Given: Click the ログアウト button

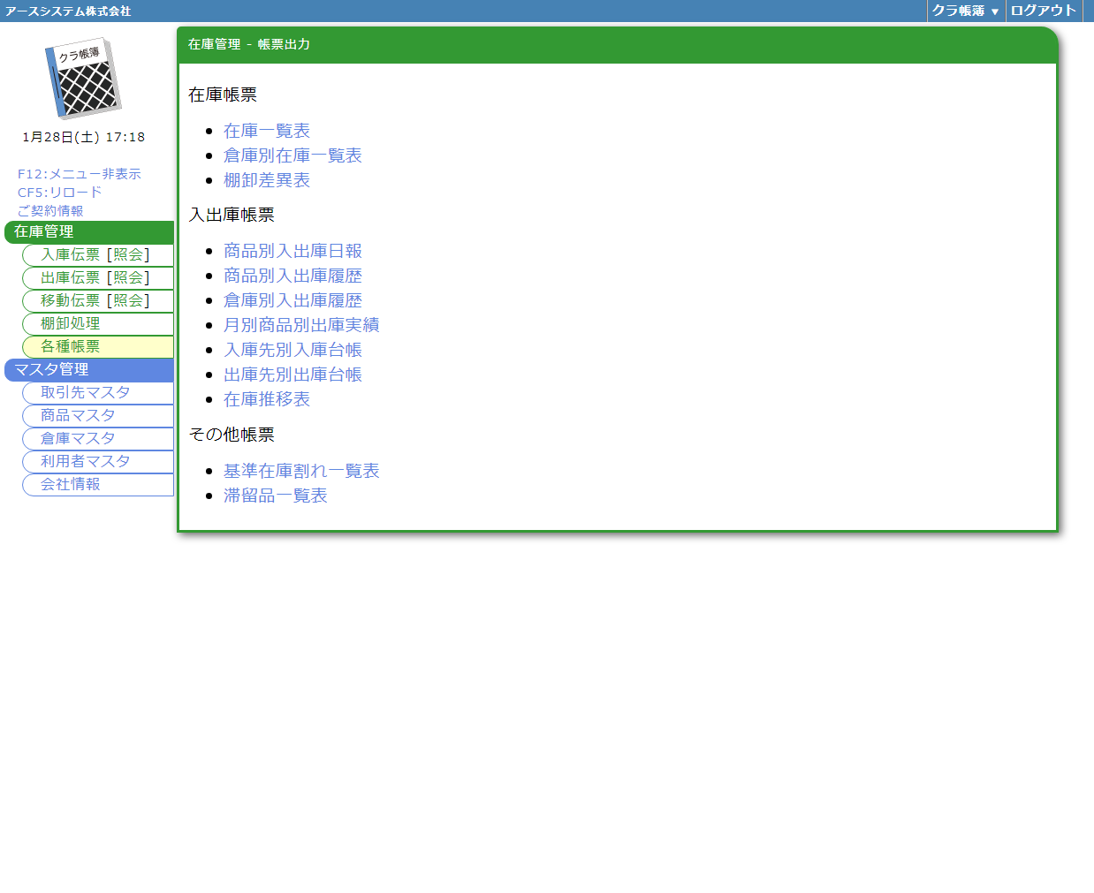Looking at the screenshot, I should point(1044,11).
